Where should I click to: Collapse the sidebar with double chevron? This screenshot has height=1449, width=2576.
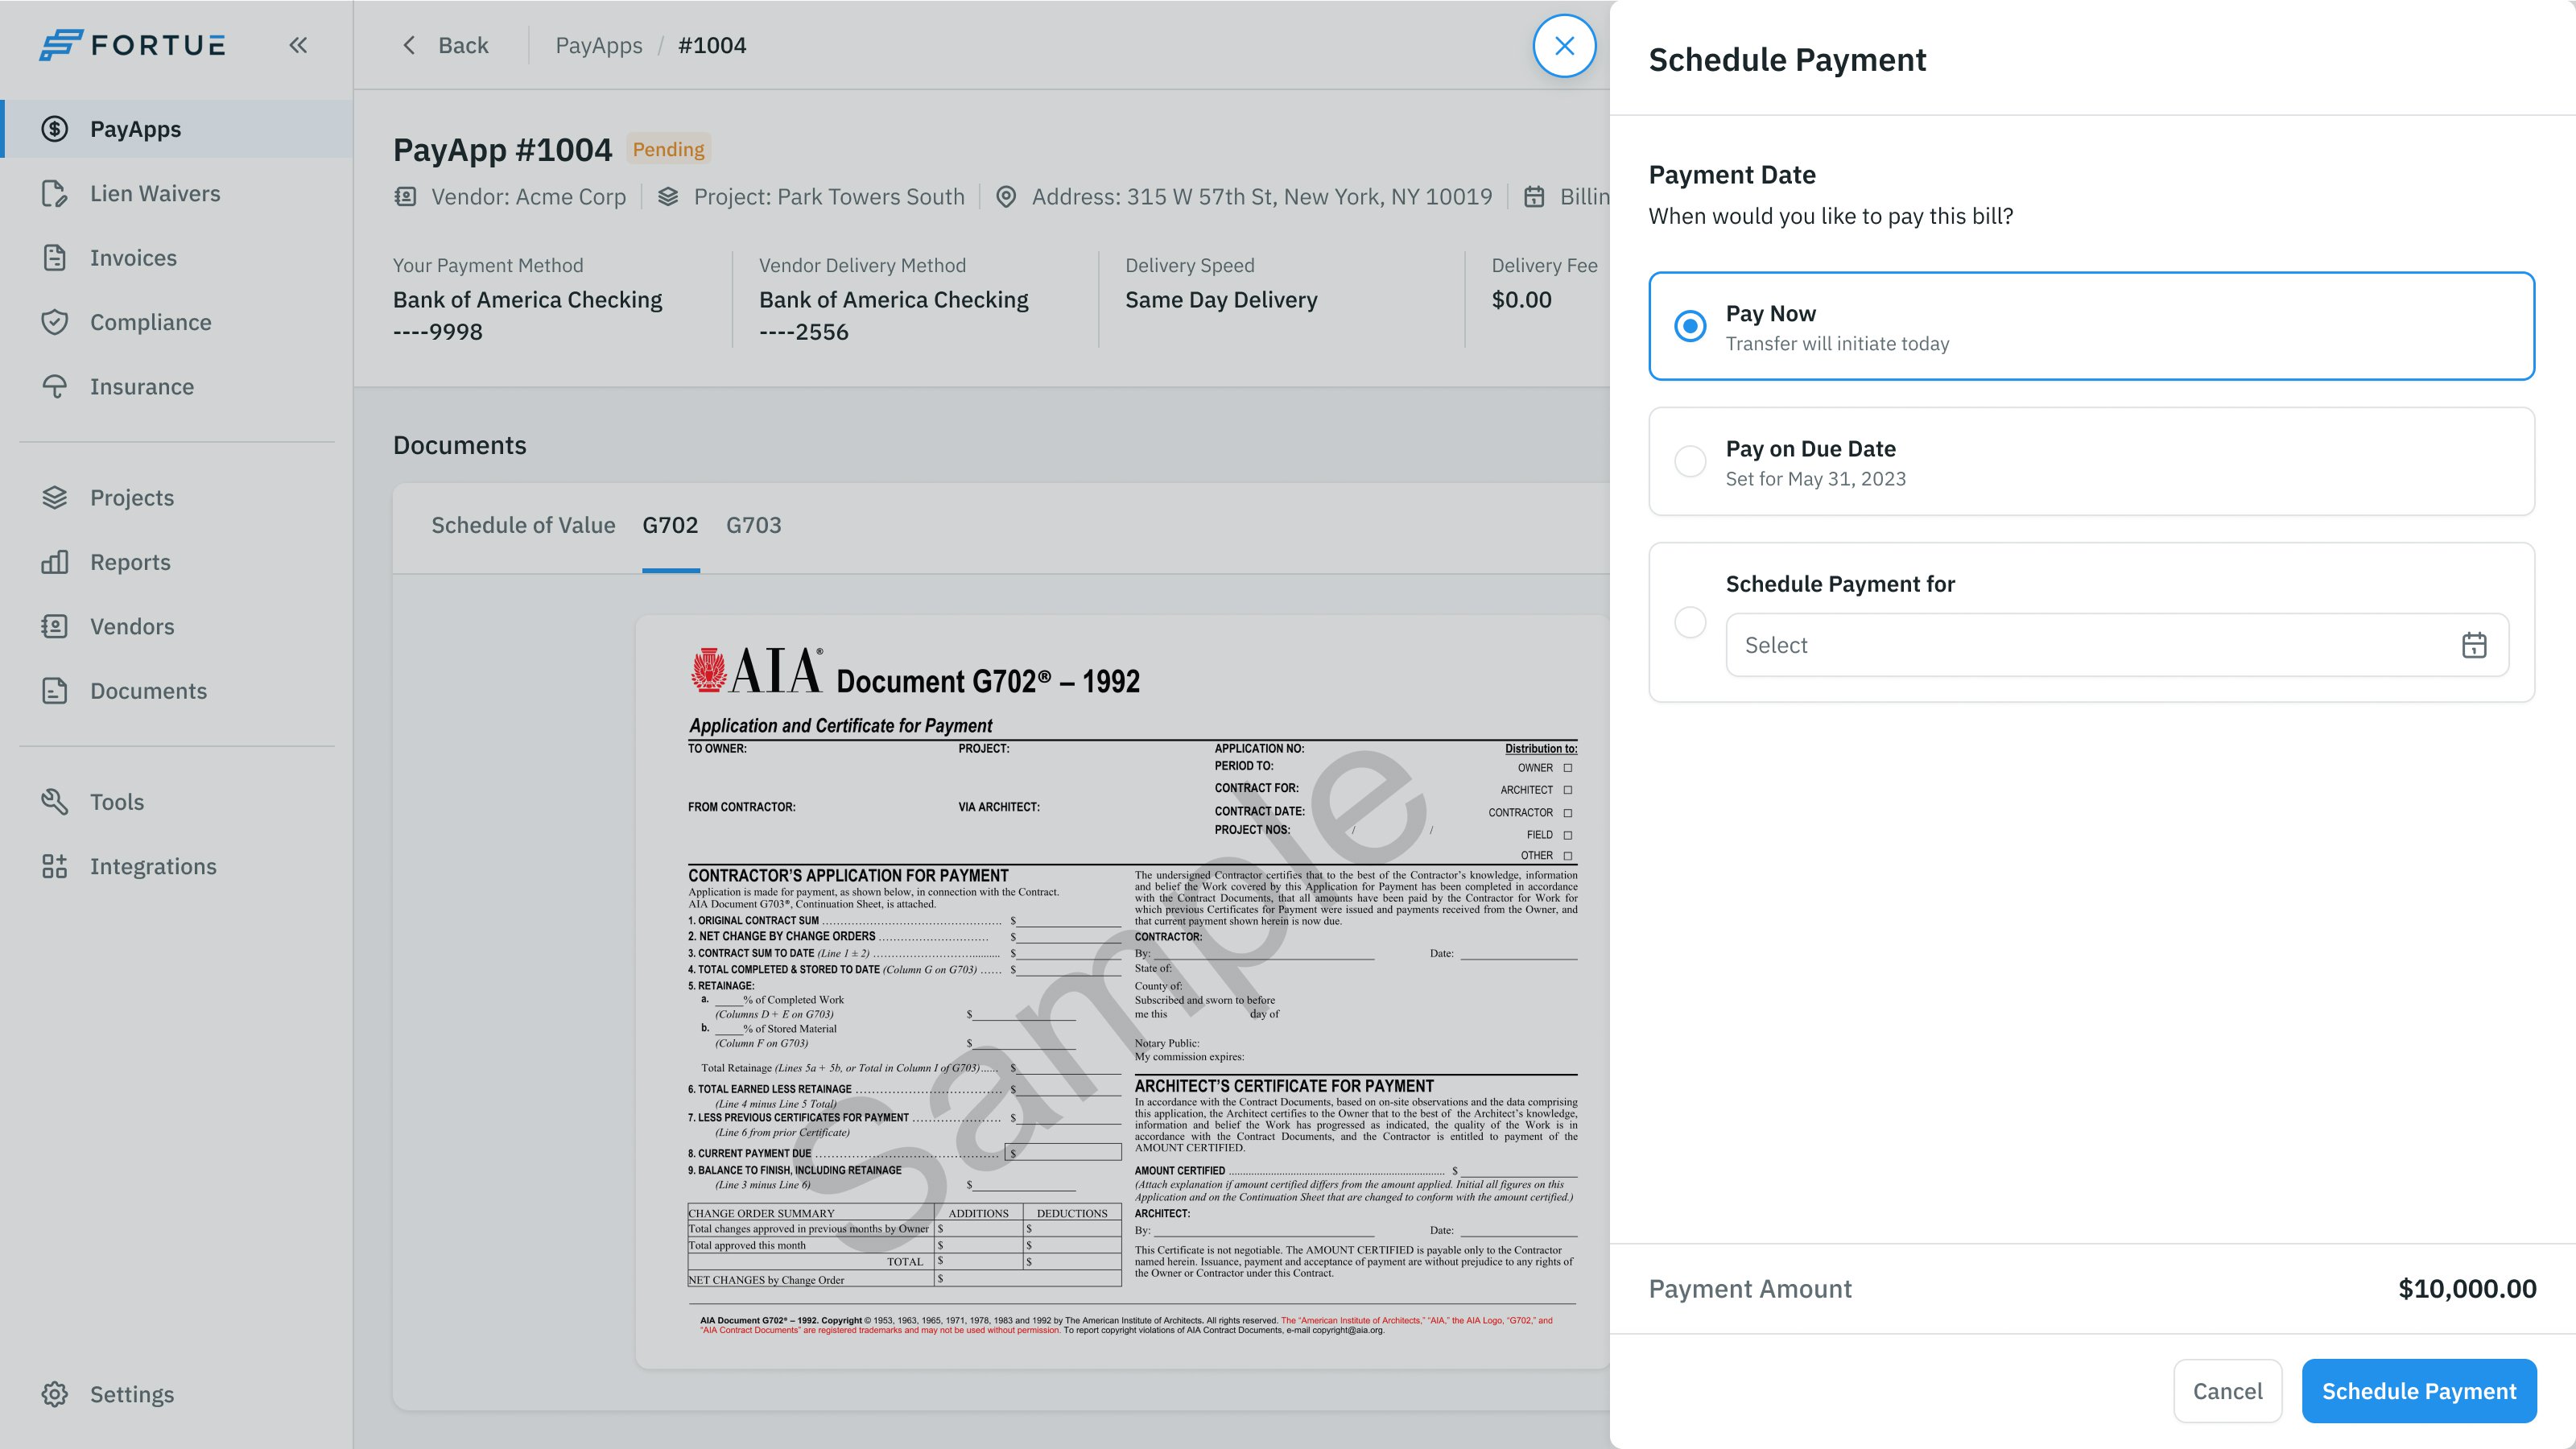point(298,45)
